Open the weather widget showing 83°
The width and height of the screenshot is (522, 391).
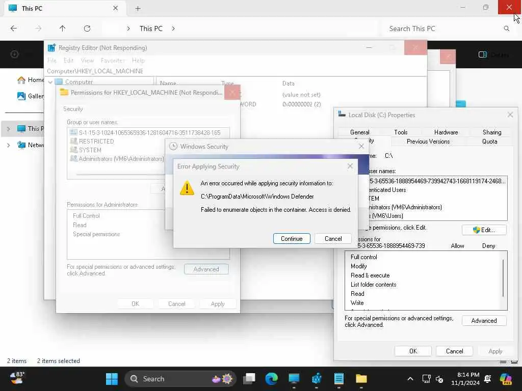pos(17,378)
